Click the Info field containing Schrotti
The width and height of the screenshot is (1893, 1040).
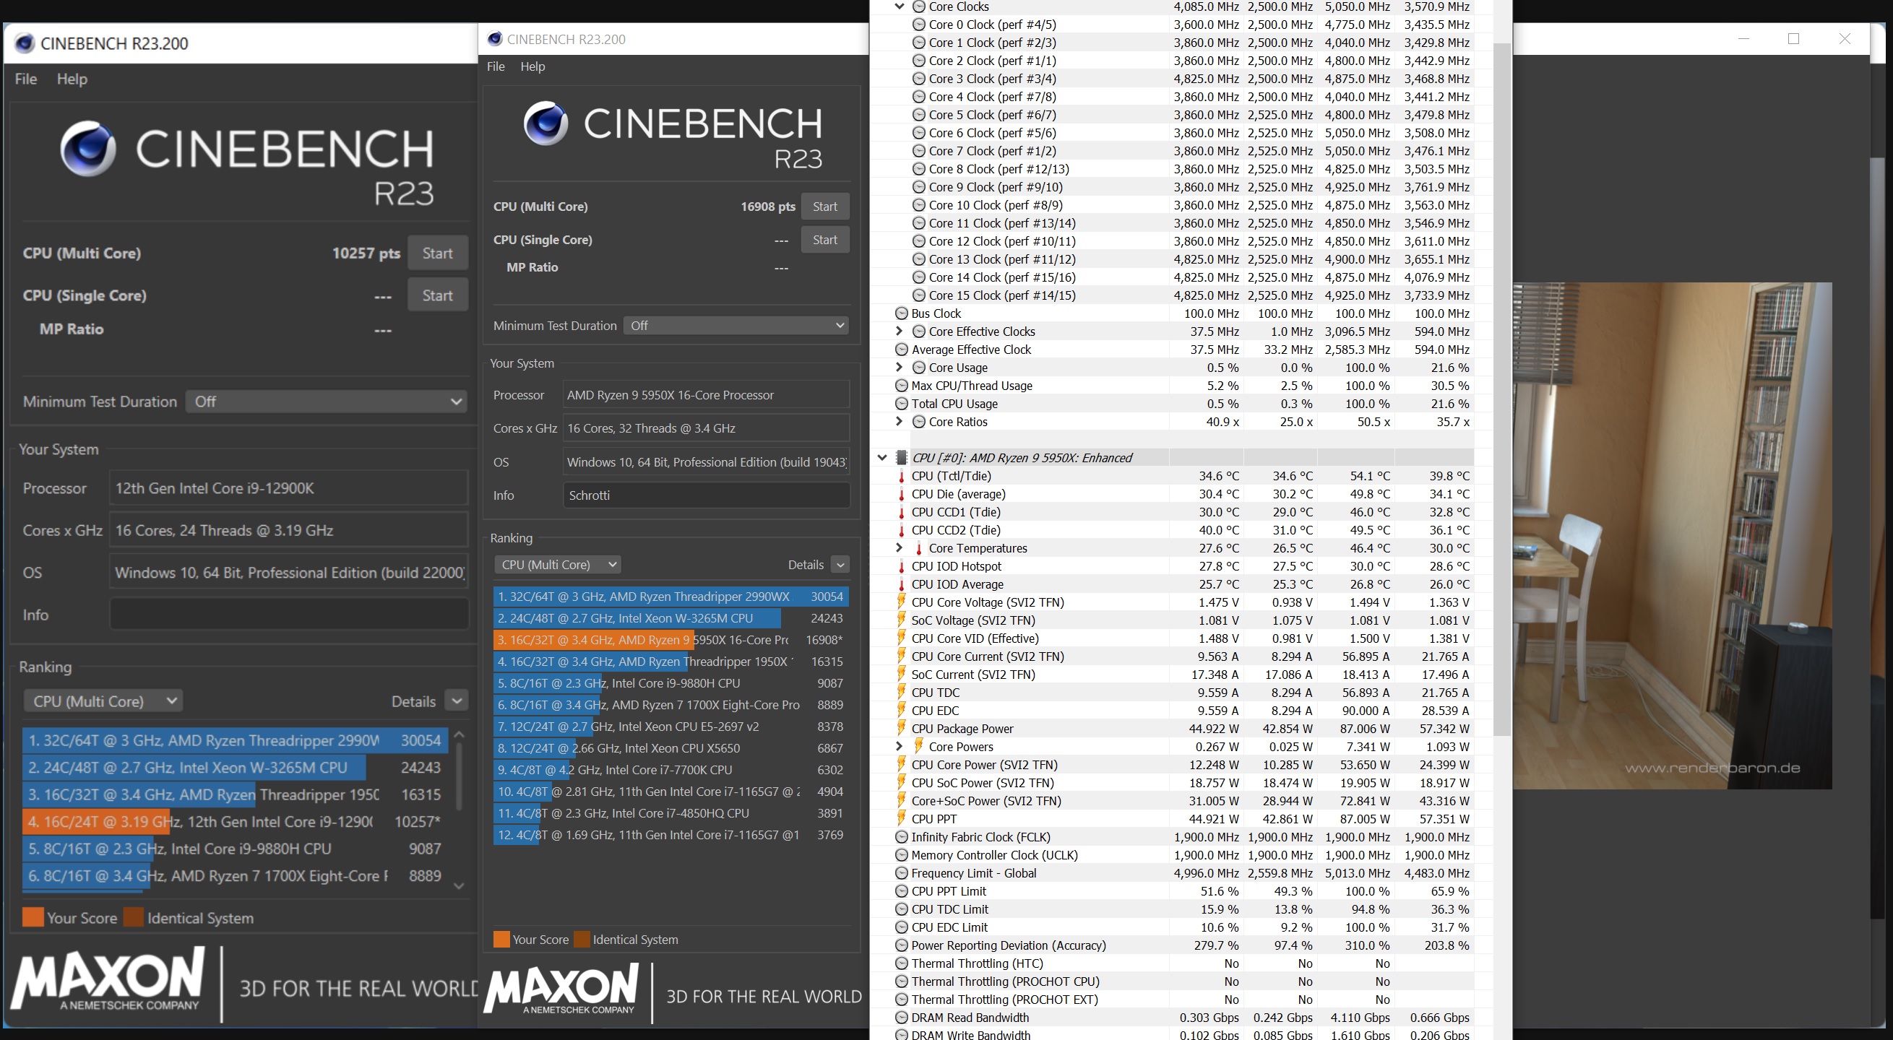coord(705,495)
